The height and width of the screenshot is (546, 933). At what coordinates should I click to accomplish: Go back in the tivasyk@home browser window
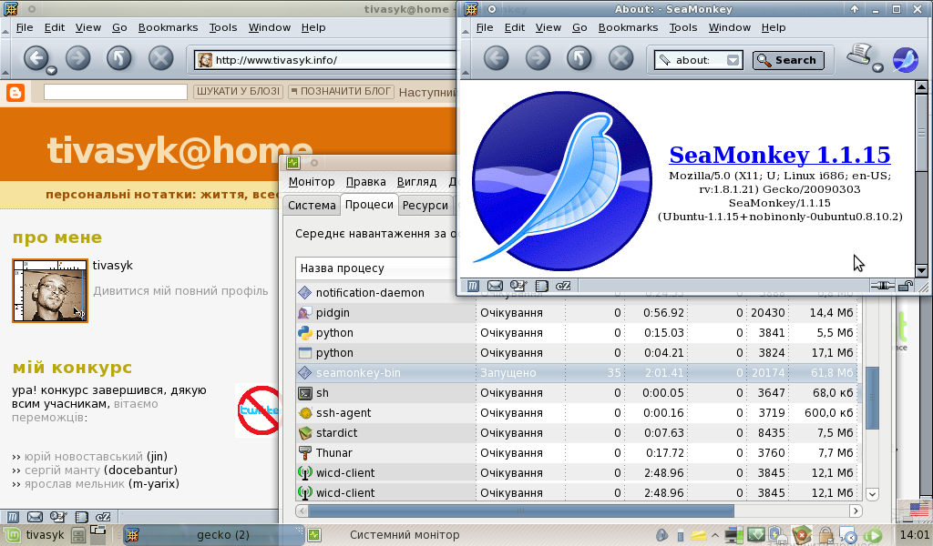click(x=36, y=58)
